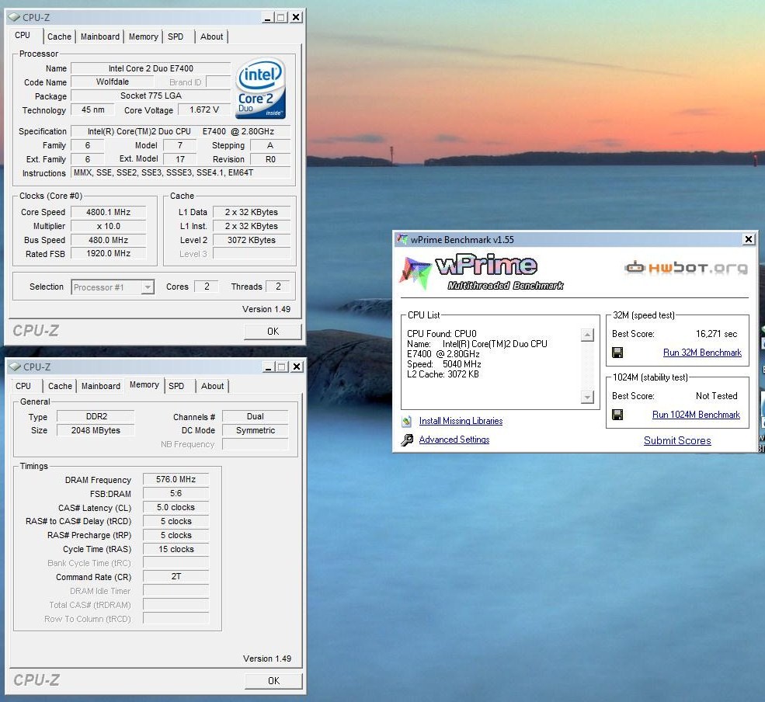Image resolution: width=765 pixels, height=702 pixels.
Task: Open Memory tab in the upper CPU-Z window
Action: click(144, 36)
